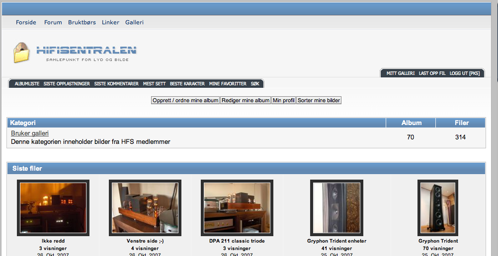Click the 4 visninger text
The width and height of the screenshot is (498, 256).
pos(145,249)
